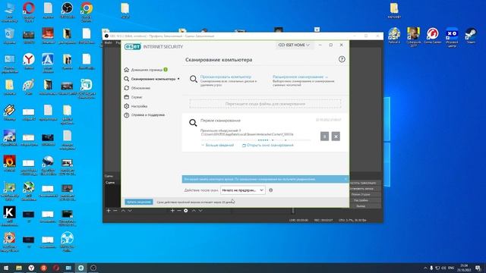This screenshot has width=486, height=273.
Task: Open File Explorer from the taskbar
Action: [19, 268]
